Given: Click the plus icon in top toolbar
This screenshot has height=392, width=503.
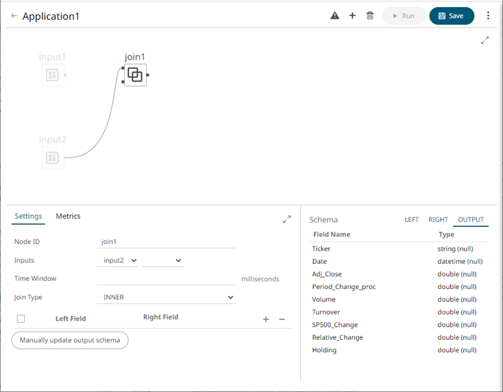Looking at the screenshot, I should [352, 16].
